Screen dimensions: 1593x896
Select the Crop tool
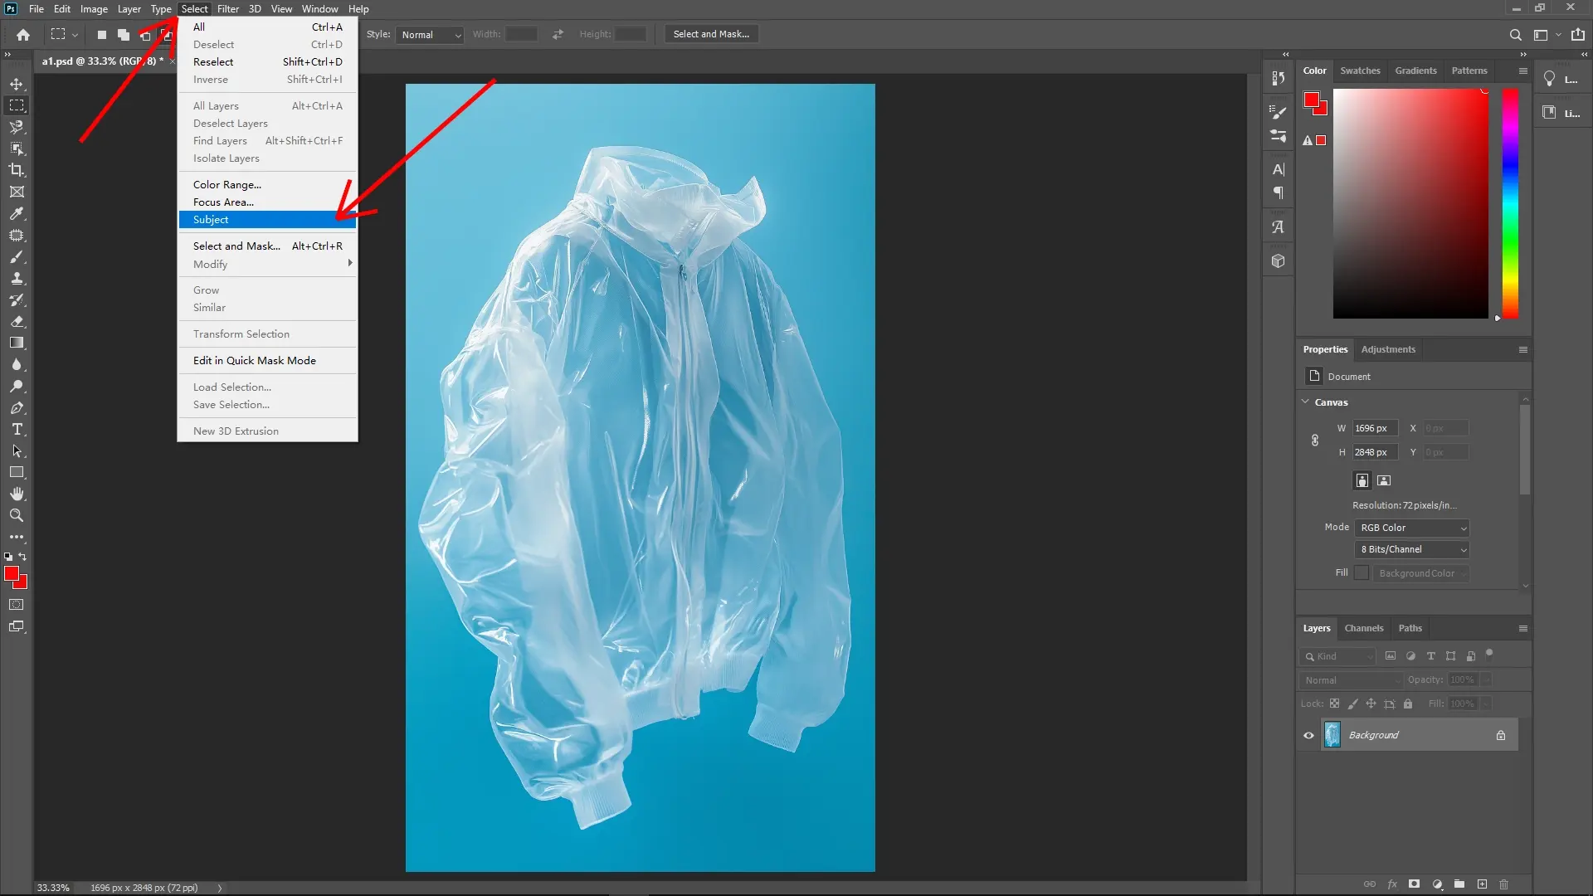tap(17, 170)
